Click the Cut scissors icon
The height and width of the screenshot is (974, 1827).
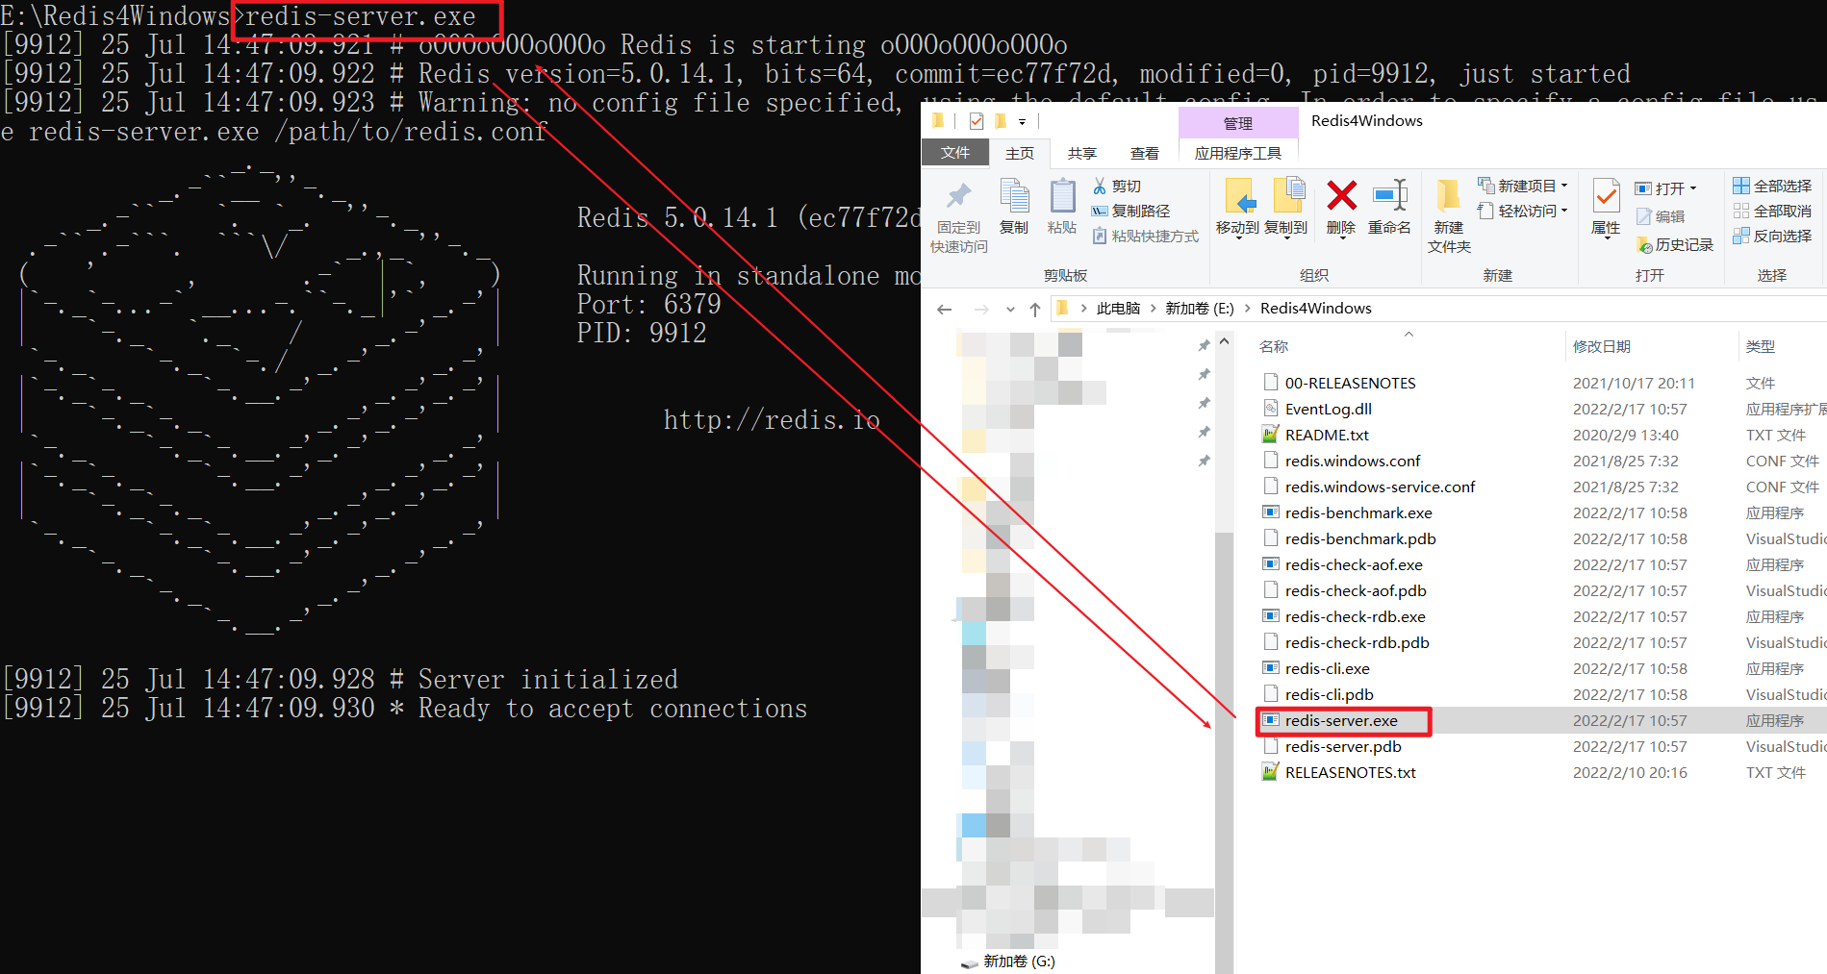[x=1100, y=186]
